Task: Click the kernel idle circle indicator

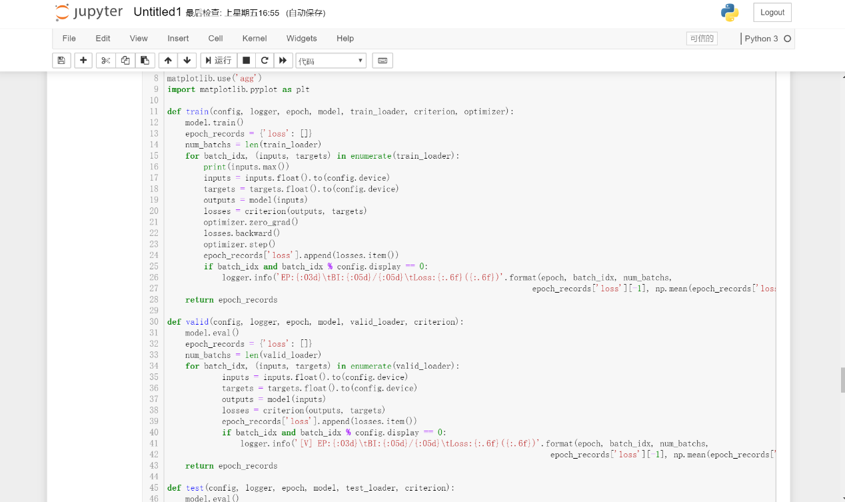Action: tap(787, 39)
